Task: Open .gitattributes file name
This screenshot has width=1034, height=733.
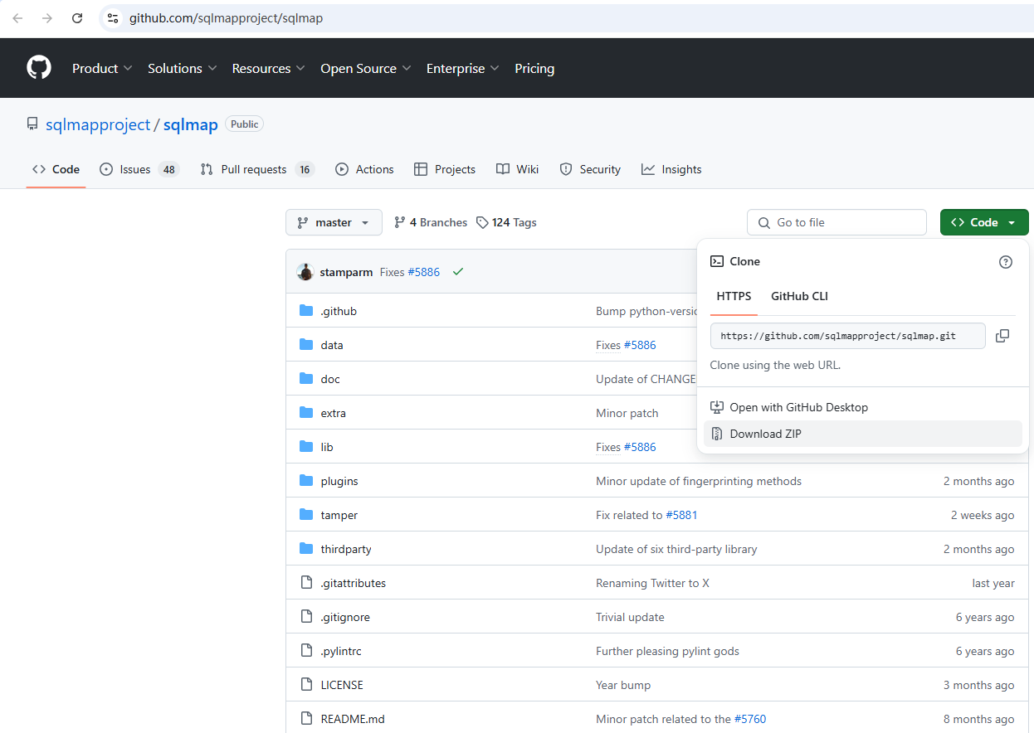Action: (x=354, y=583)
